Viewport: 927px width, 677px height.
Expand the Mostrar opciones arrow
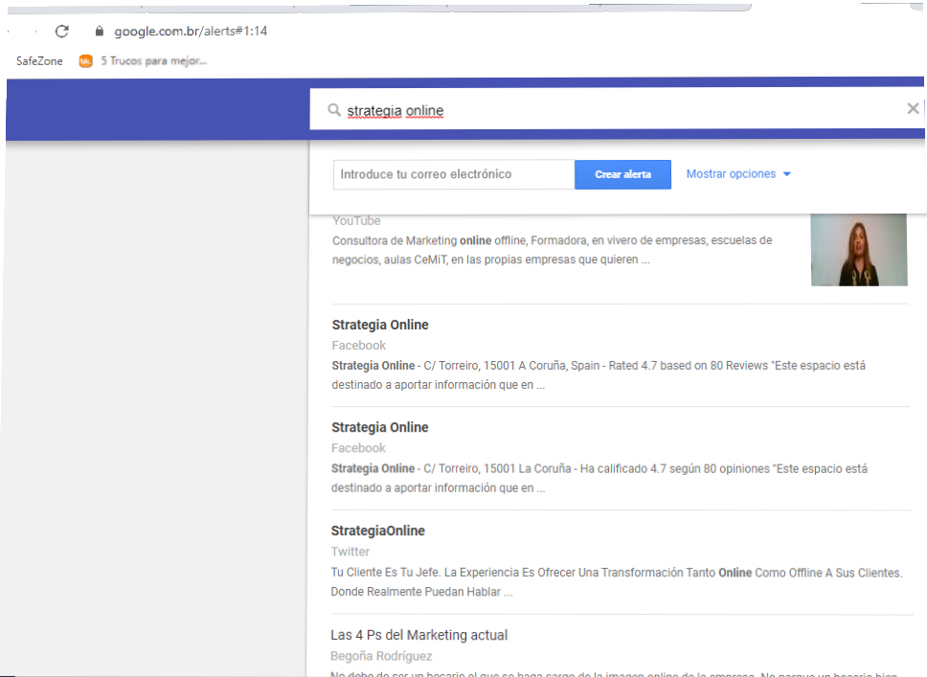[787, 174]
